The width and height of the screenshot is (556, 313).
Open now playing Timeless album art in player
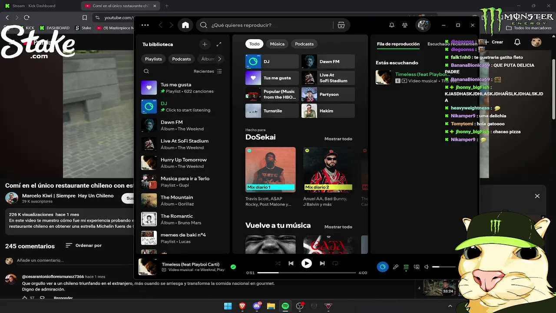[x=147, y=267]
